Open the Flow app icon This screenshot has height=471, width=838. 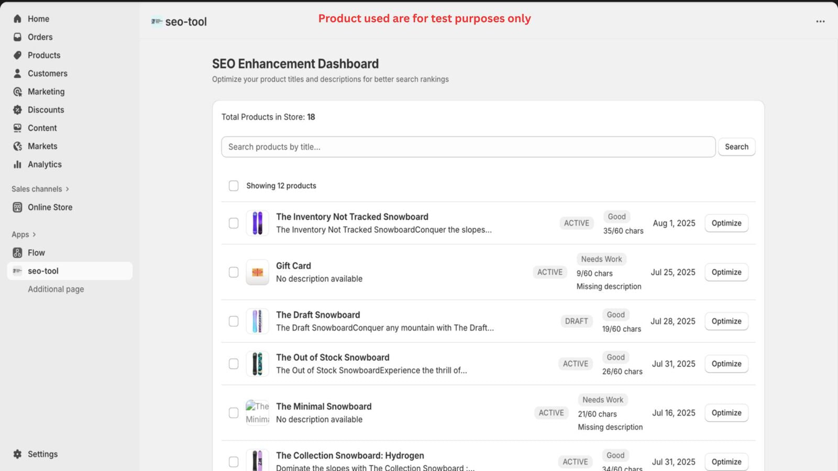[x=17, y=252]
